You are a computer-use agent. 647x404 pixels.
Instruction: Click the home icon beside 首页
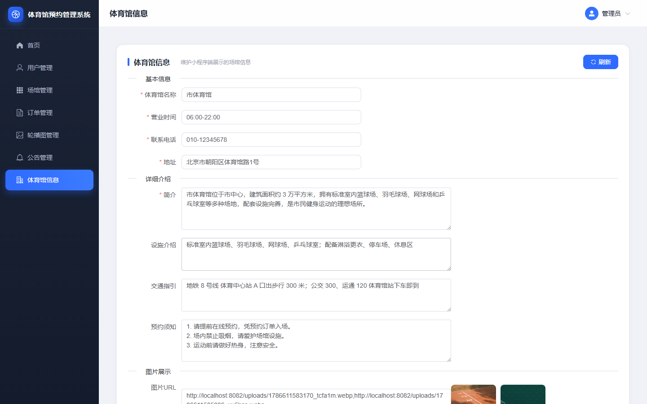coord(20,45)
